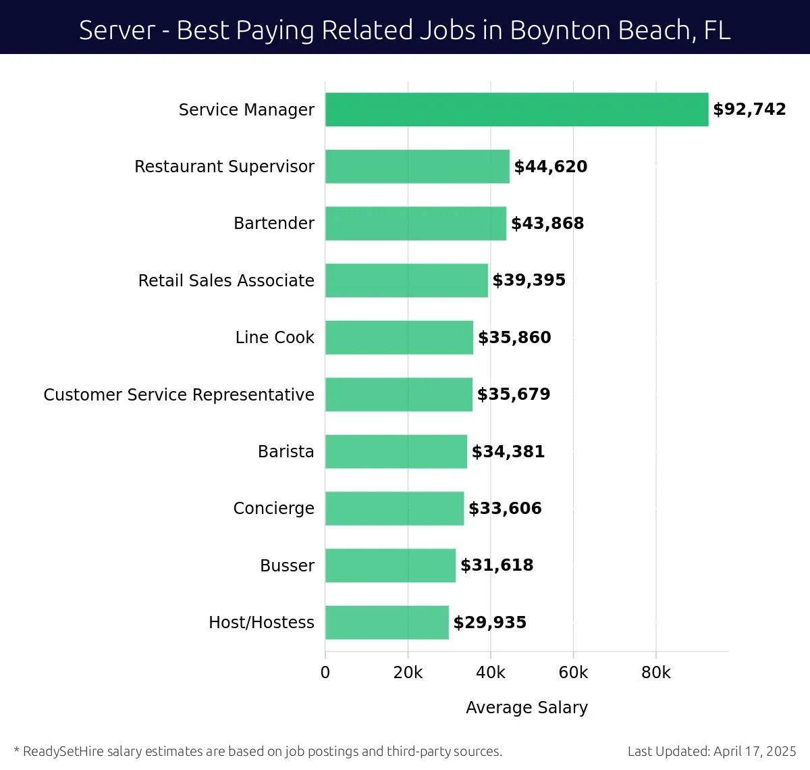Click the $34,381 salary value
Screen dimensions: 810x770
click(508, 452)
